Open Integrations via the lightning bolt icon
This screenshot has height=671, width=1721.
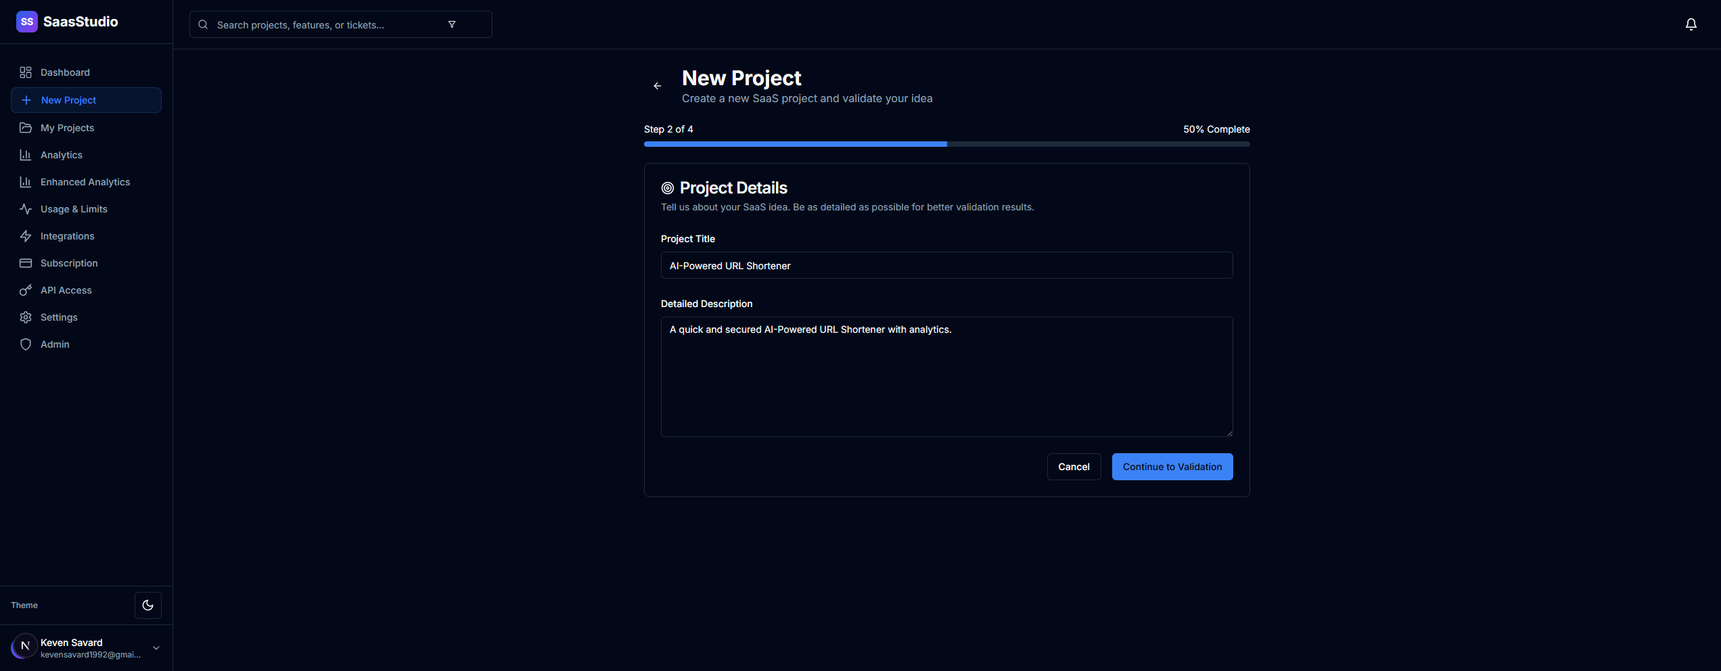pos(25,236)
